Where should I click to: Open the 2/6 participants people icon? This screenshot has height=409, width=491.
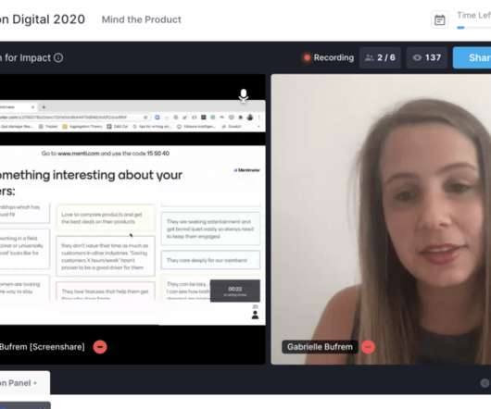[370, 57]
